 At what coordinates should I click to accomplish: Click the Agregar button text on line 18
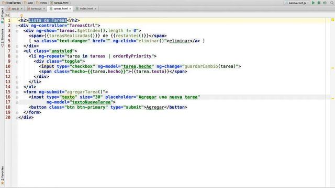pos(155,107)
